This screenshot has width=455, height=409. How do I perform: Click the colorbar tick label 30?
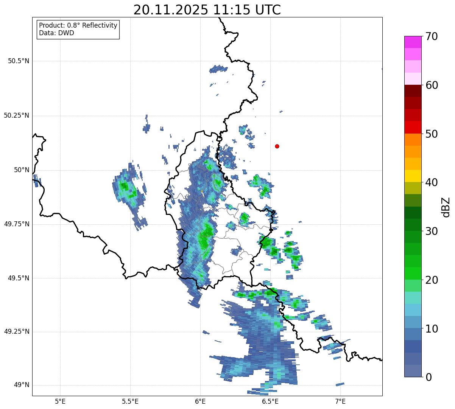432,231
